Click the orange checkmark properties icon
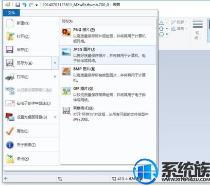210x186 pixels. point(10,131)
